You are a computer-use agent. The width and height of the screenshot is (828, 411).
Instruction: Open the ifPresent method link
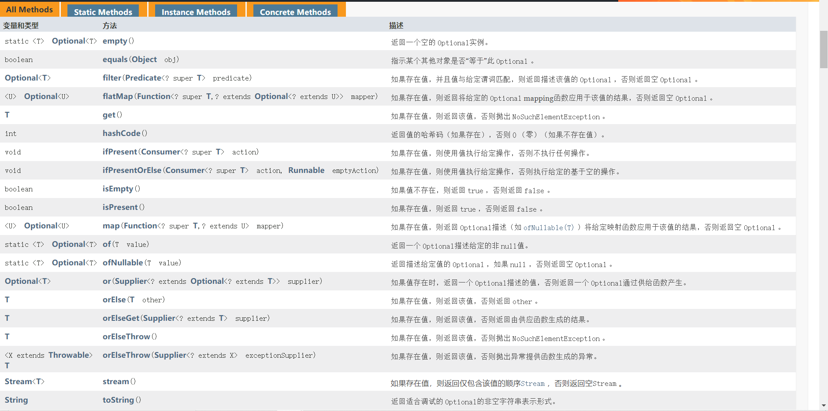tap(120, 152)
